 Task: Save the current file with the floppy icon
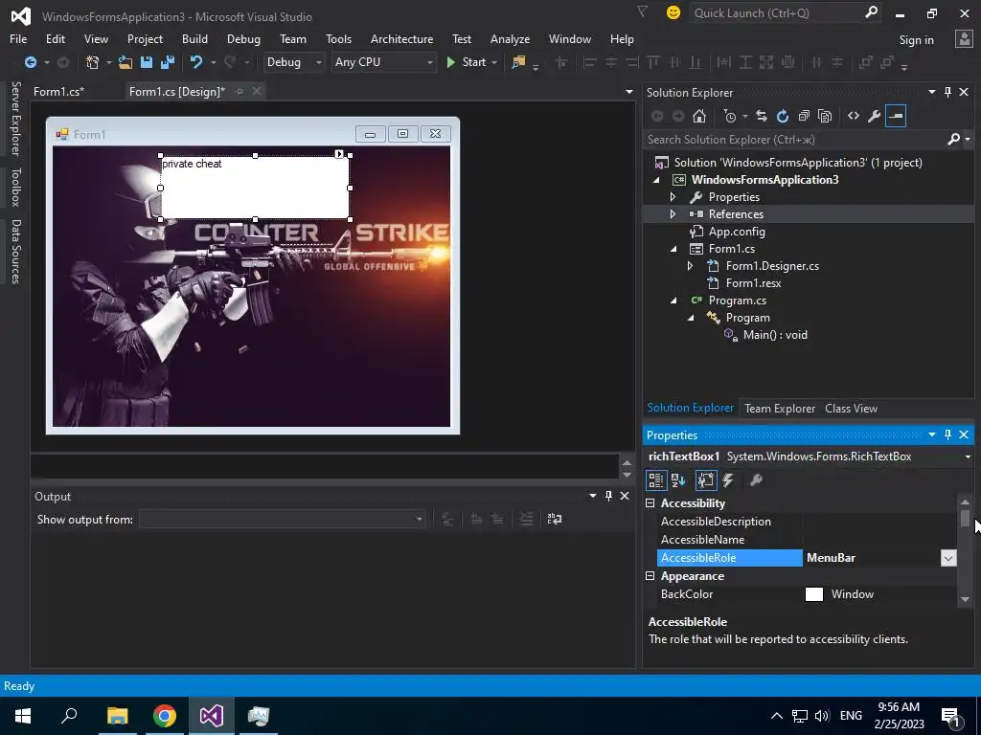click(x=147, y=62)
